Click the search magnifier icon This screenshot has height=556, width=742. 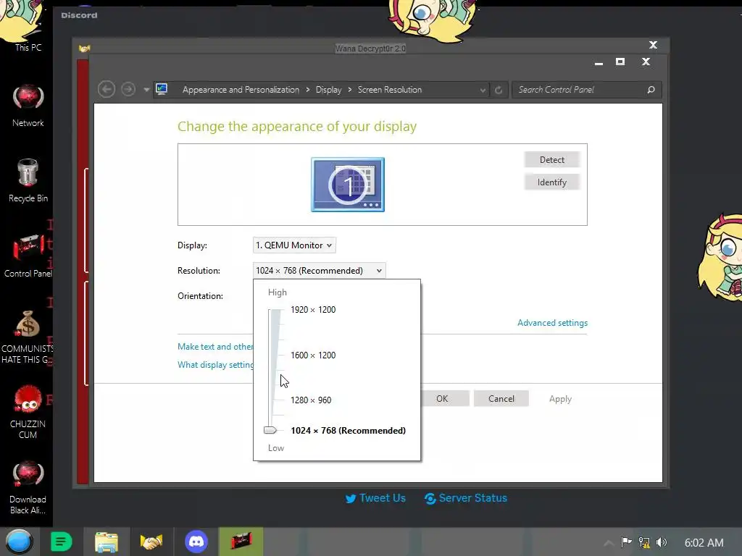click(x=651, y=90)
